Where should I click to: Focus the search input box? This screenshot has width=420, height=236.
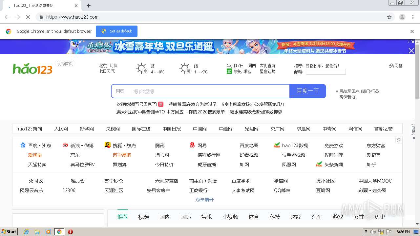pos(210,91)
